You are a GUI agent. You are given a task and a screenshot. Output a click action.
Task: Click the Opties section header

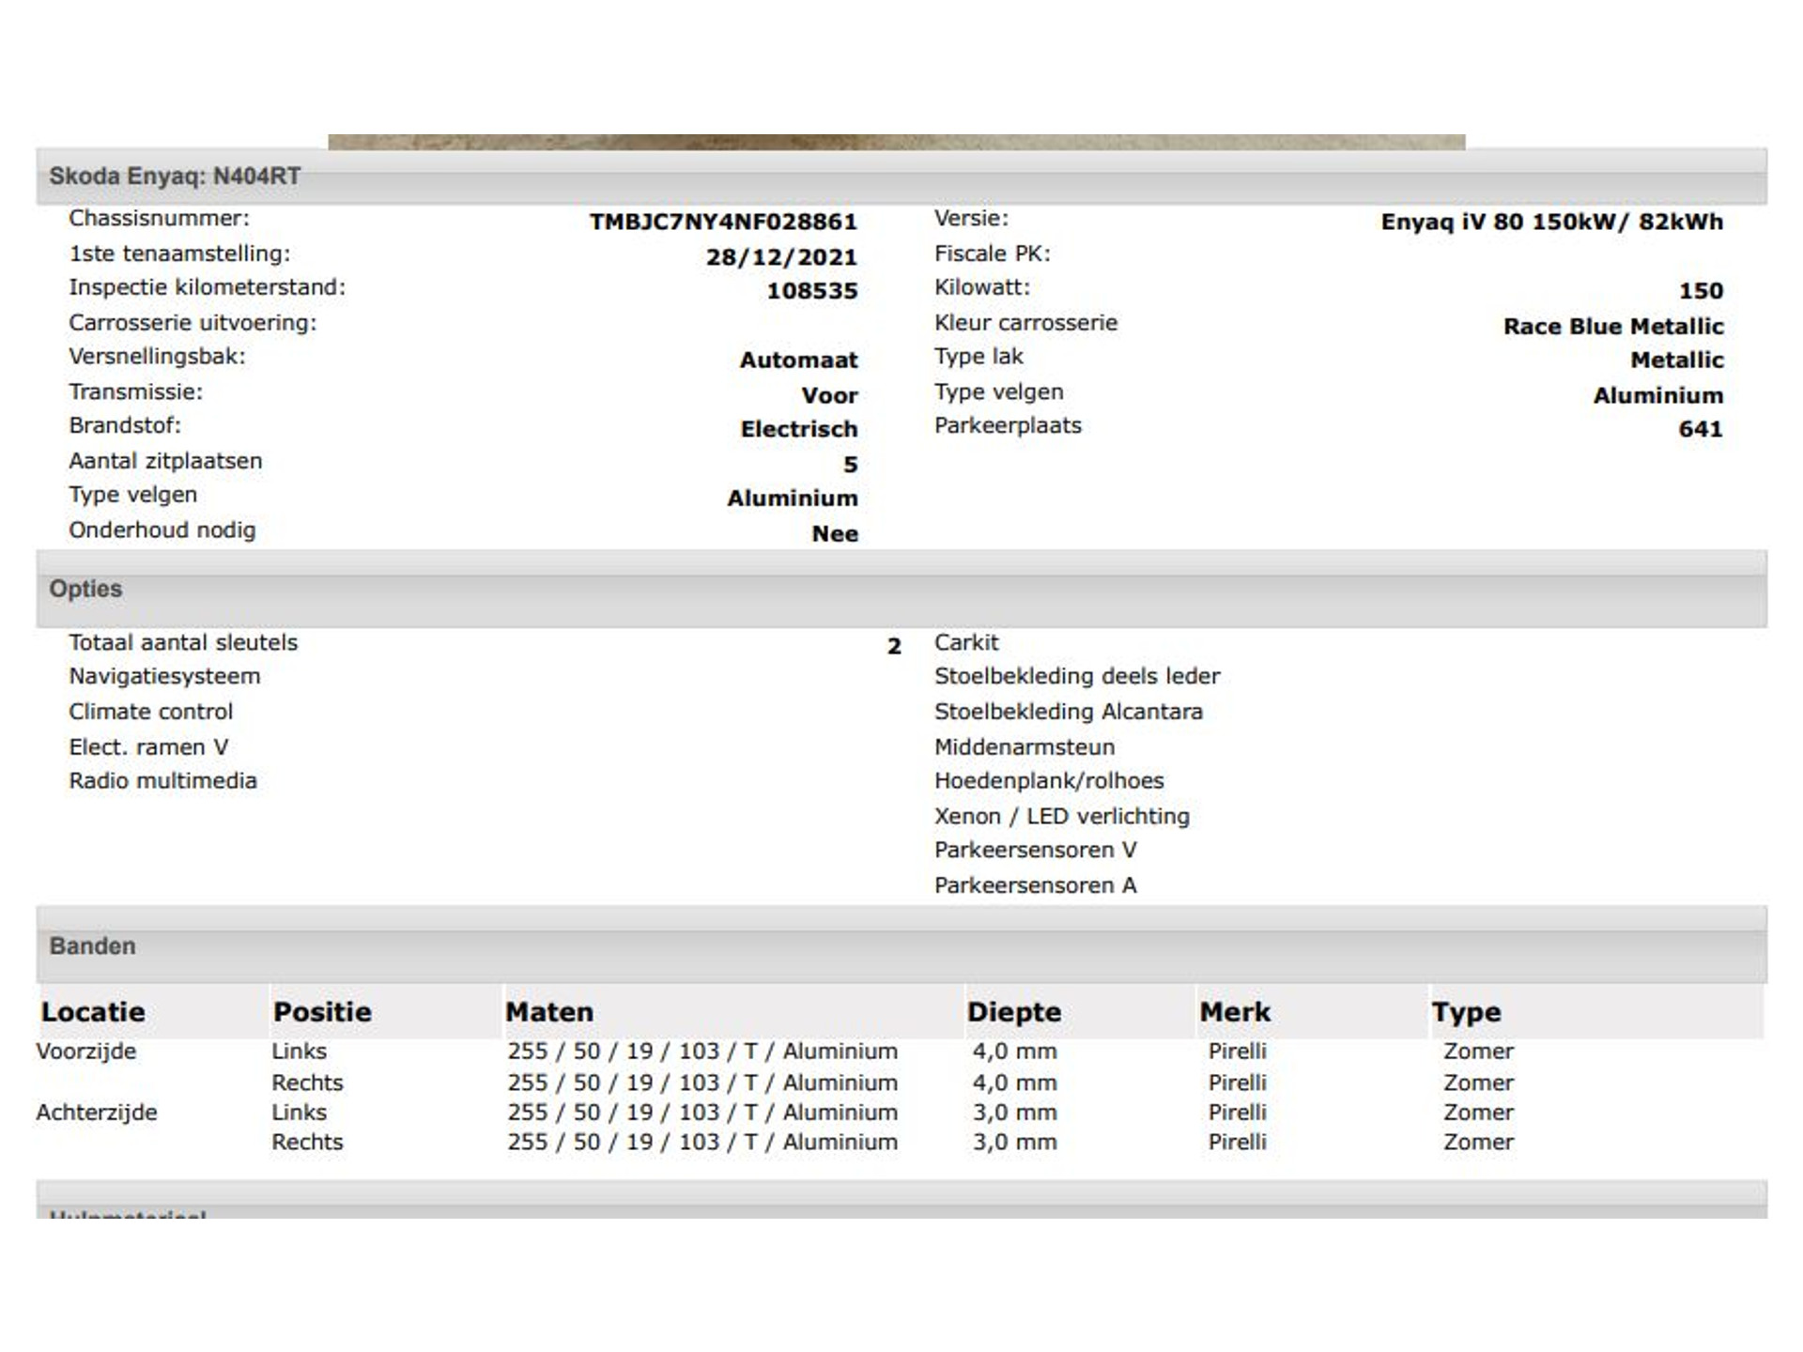[85, 589]
